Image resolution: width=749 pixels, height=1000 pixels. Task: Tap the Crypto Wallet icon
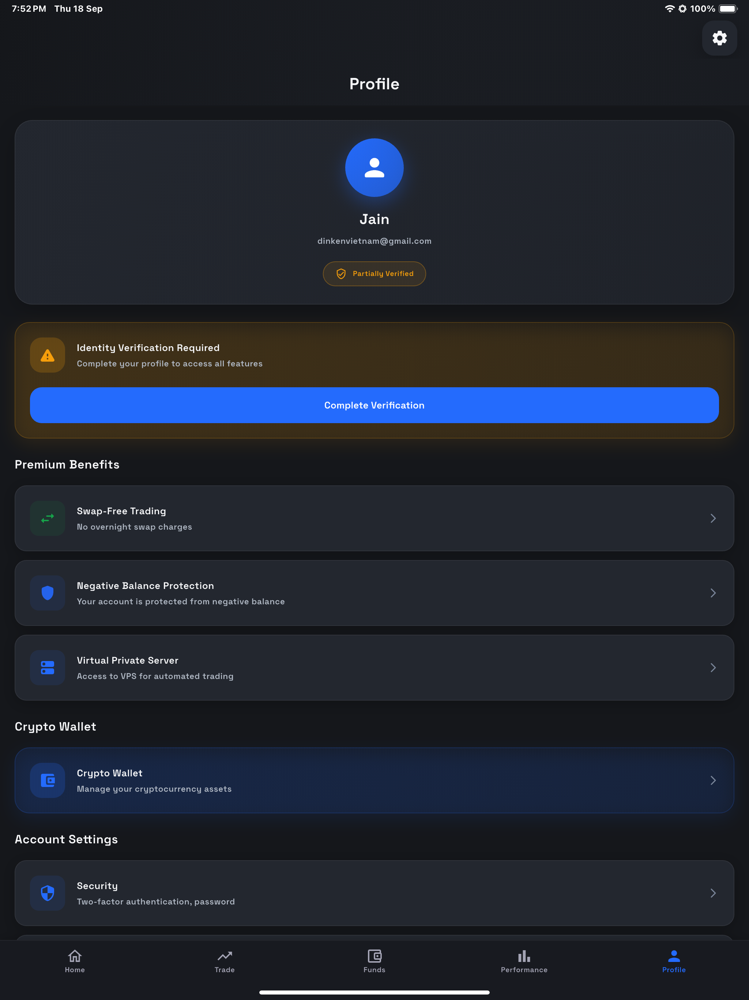[x=48, y=780]
